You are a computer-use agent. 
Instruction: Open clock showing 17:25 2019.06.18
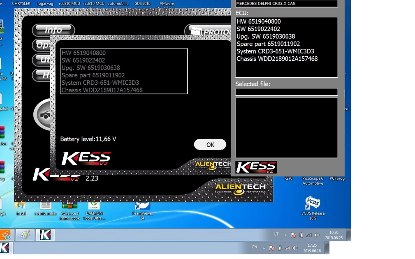coord(312,248)
